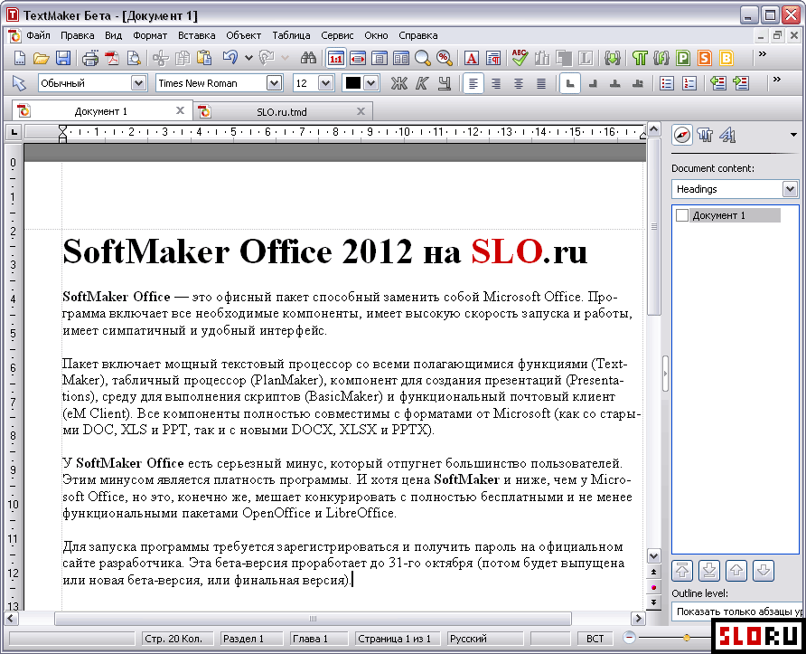Open the Правка menu
The image size is (806, 654).
(77, 35)
